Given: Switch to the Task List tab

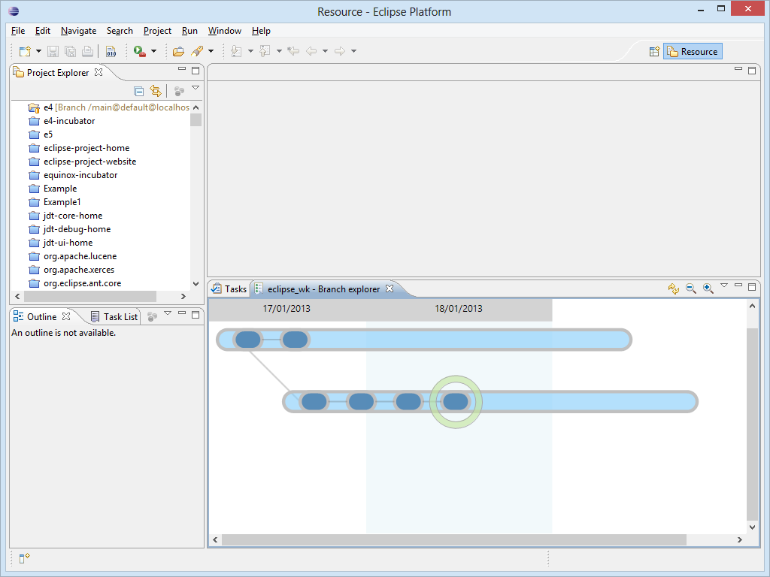Looking at the screenshot, I should [x=114, y=317].
